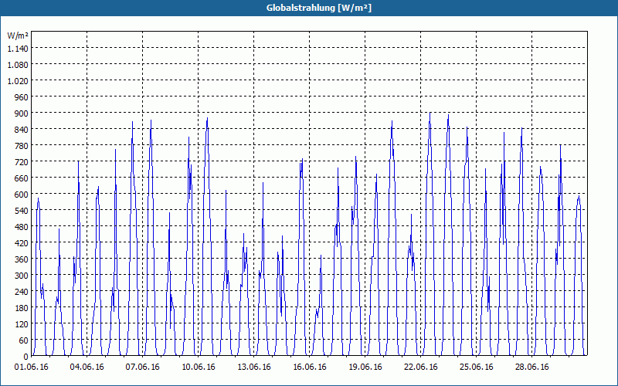Viewport: 618px width, 386px height.
Task: Select the 07.06.16 date label
Action: [x=143, y=367]
